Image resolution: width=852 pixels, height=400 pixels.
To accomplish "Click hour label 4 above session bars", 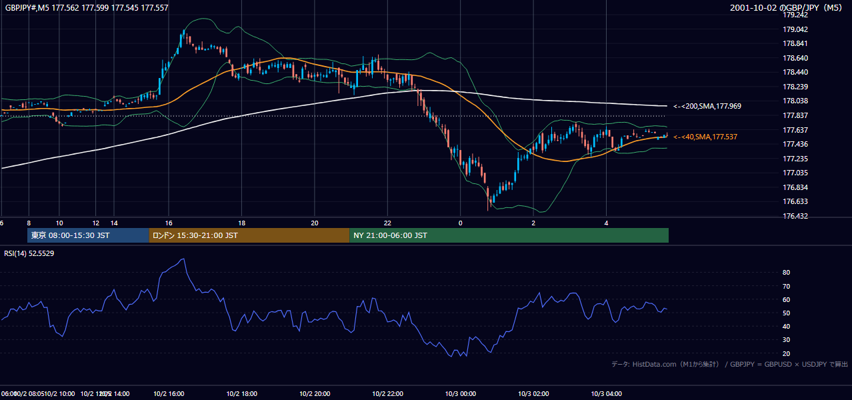I will (606, 223).
